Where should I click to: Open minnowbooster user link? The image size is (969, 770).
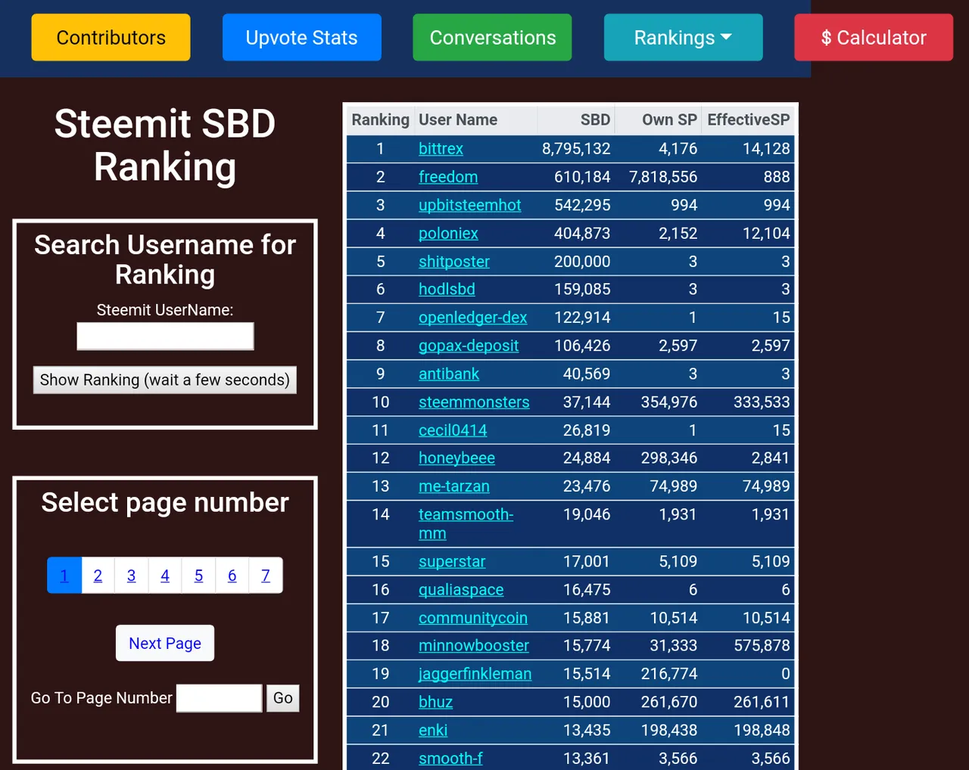[x=474, y=645]
